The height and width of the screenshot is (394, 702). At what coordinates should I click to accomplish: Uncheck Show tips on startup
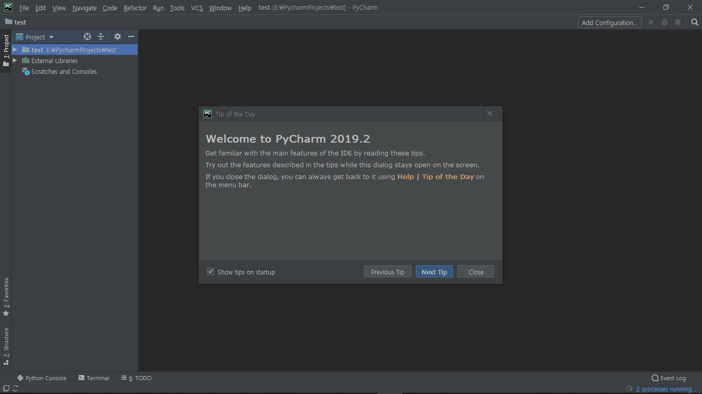211,271
